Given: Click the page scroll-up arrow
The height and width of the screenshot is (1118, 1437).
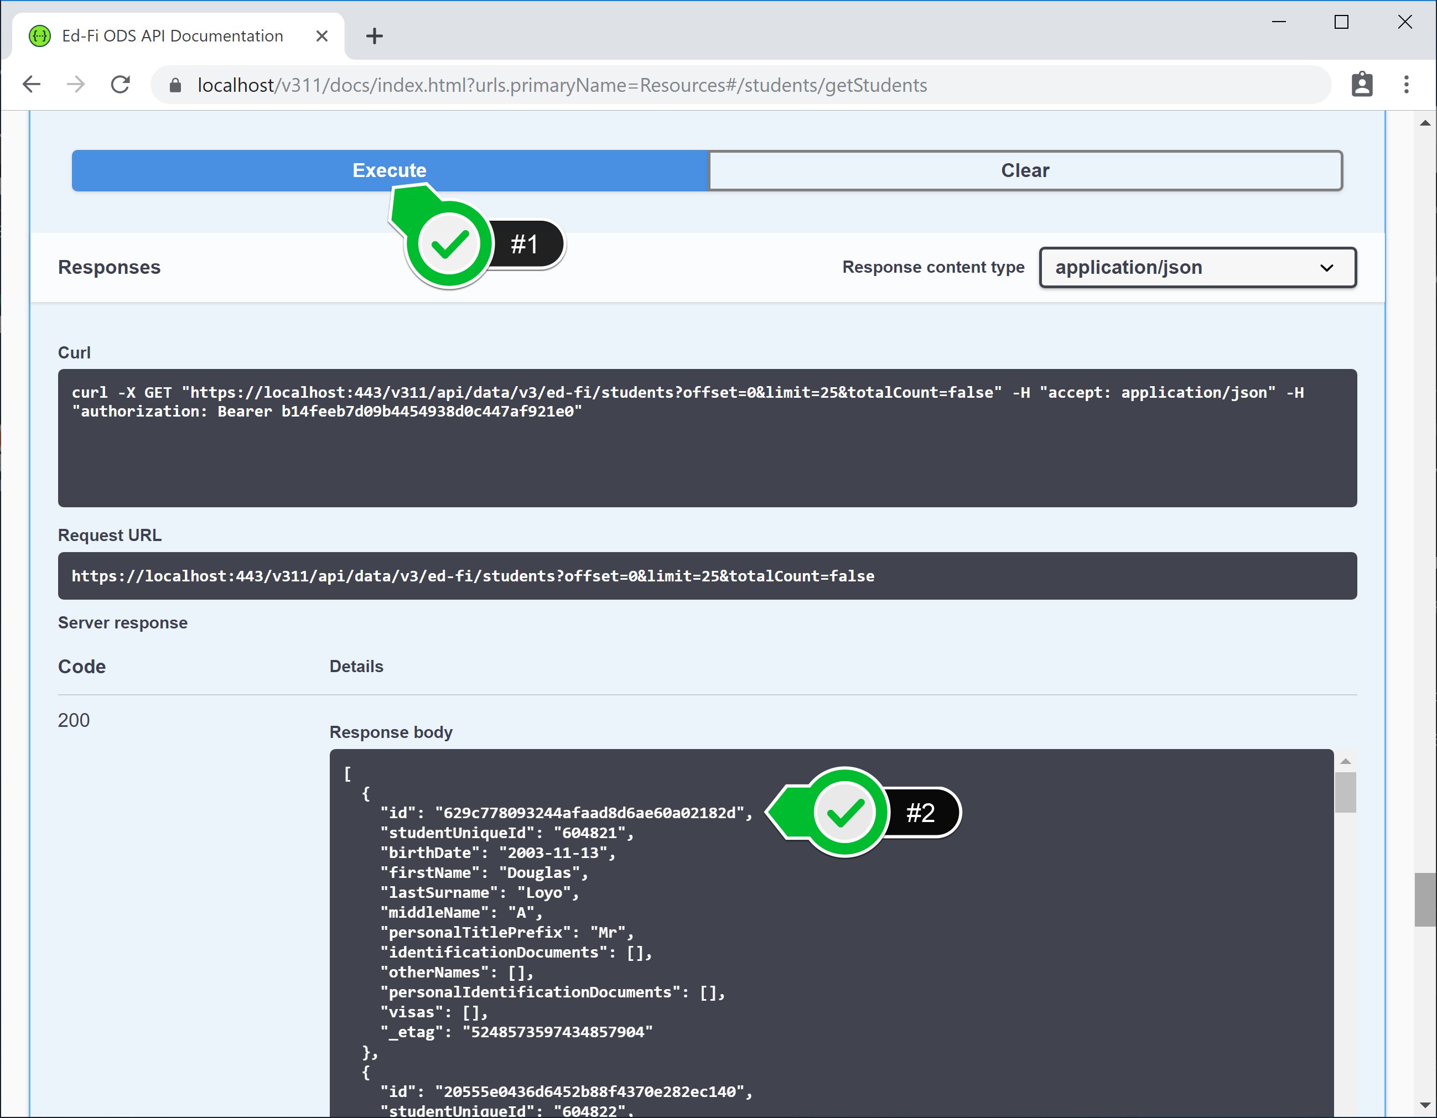Looking at the screenshot, I should click(x=1425, y=123).
